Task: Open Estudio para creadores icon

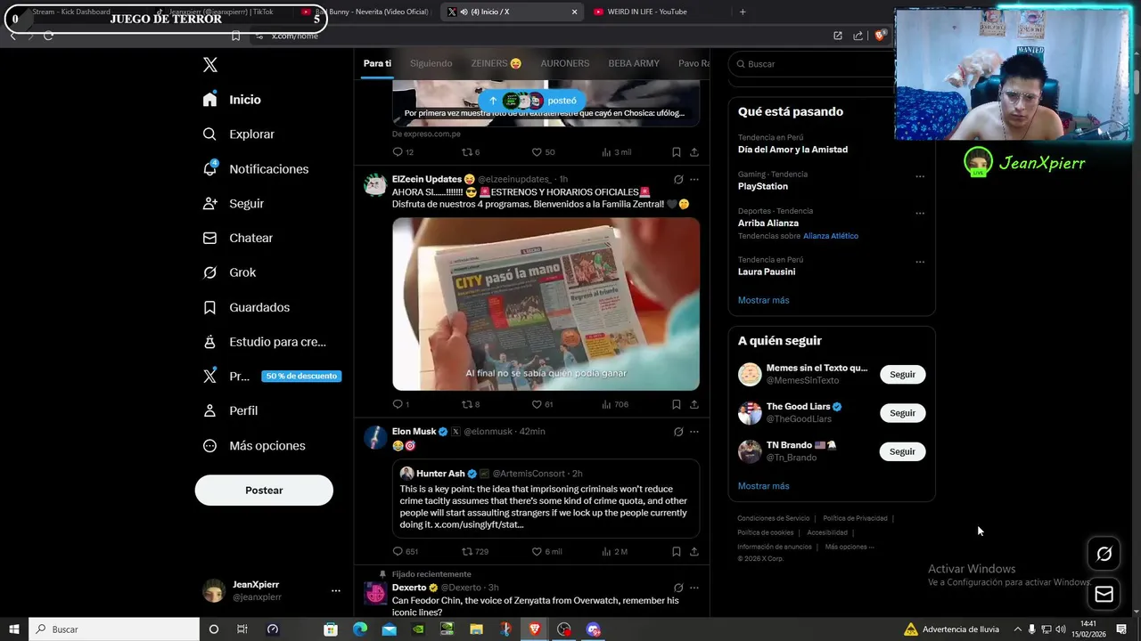Action: (209, 342)
